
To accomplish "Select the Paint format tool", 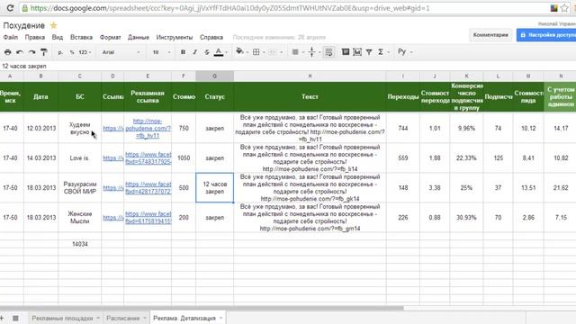I will click(44, 52).
